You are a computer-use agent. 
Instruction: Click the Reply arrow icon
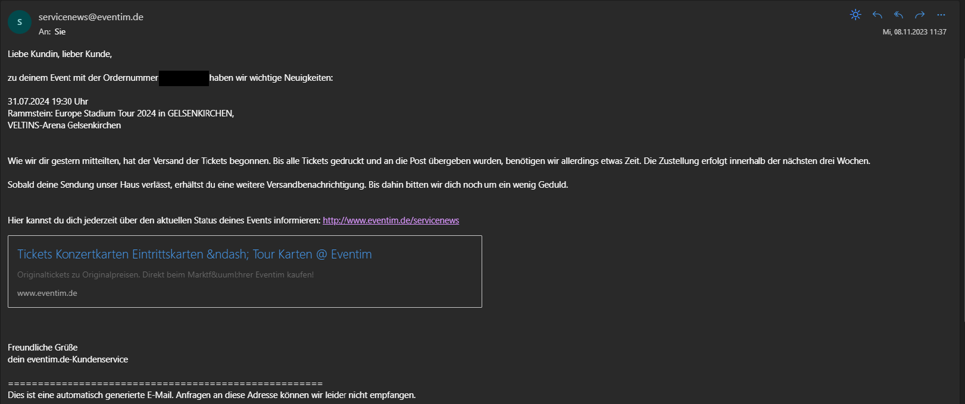point(877,15)
